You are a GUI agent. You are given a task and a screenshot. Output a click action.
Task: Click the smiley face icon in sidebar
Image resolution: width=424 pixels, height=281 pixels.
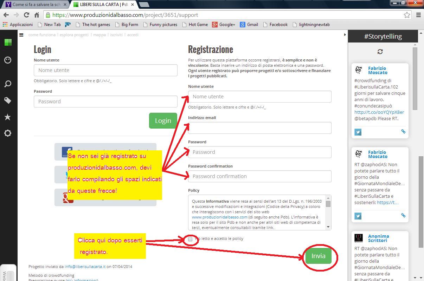(8, 60)
